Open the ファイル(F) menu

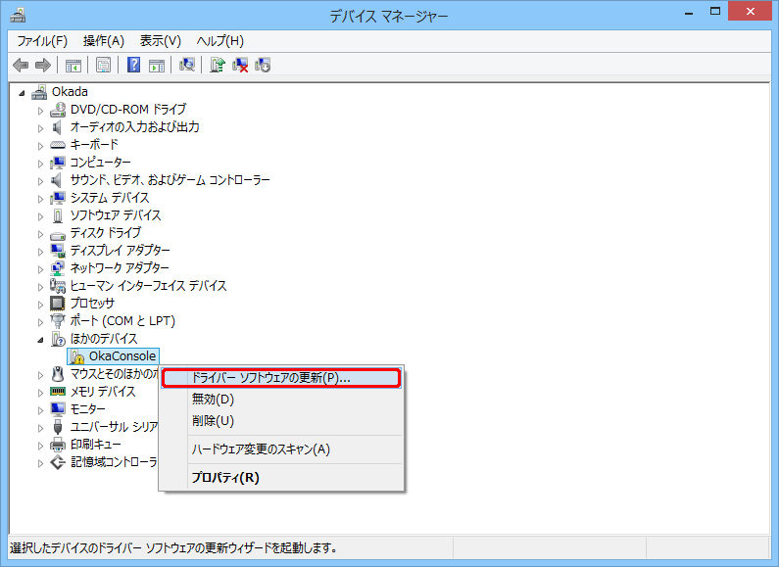tap(42, 41)
